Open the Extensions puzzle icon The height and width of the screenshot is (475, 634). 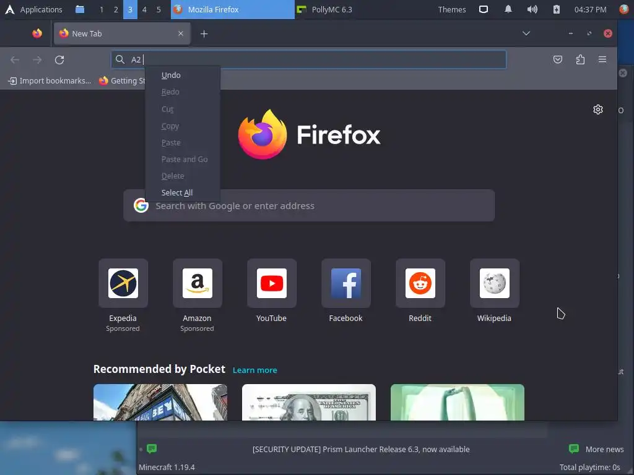tap(580, 60)
